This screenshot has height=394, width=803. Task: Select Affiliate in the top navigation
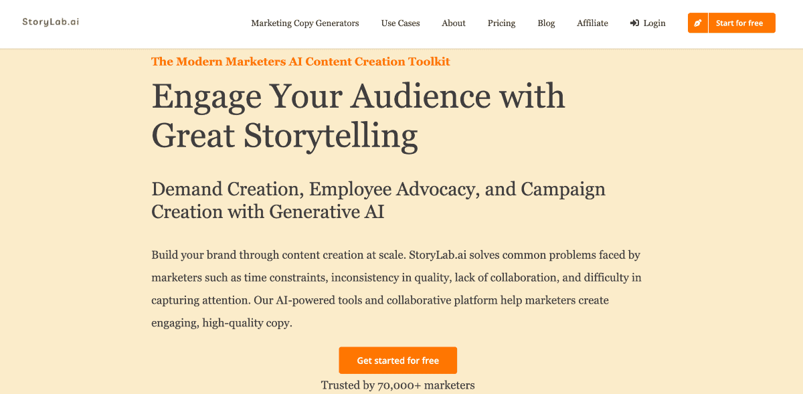click(x=592, y=23)
